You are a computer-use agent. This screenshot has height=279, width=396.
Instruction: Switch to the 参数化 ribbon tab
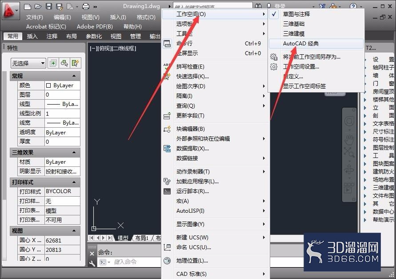click(94, 36)
